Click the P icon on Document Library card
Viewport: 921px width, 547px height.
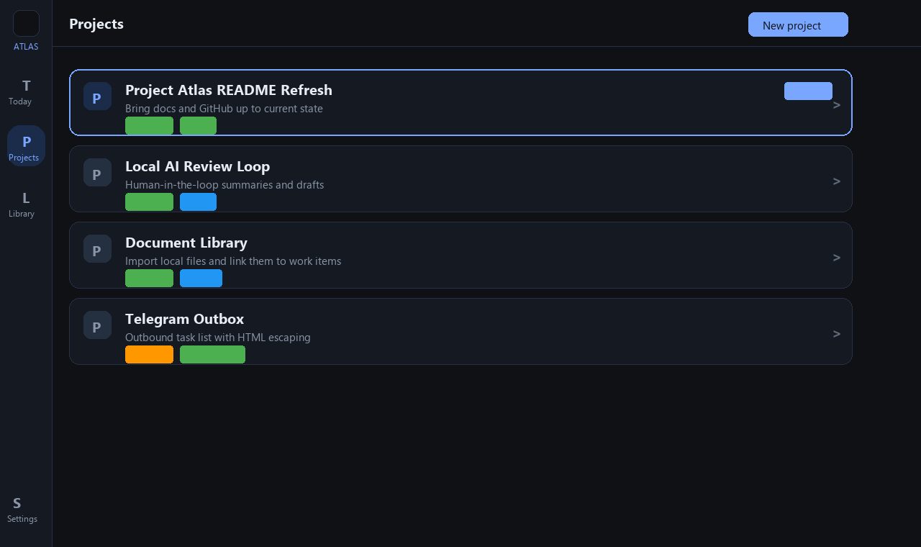tap(97, 249)
